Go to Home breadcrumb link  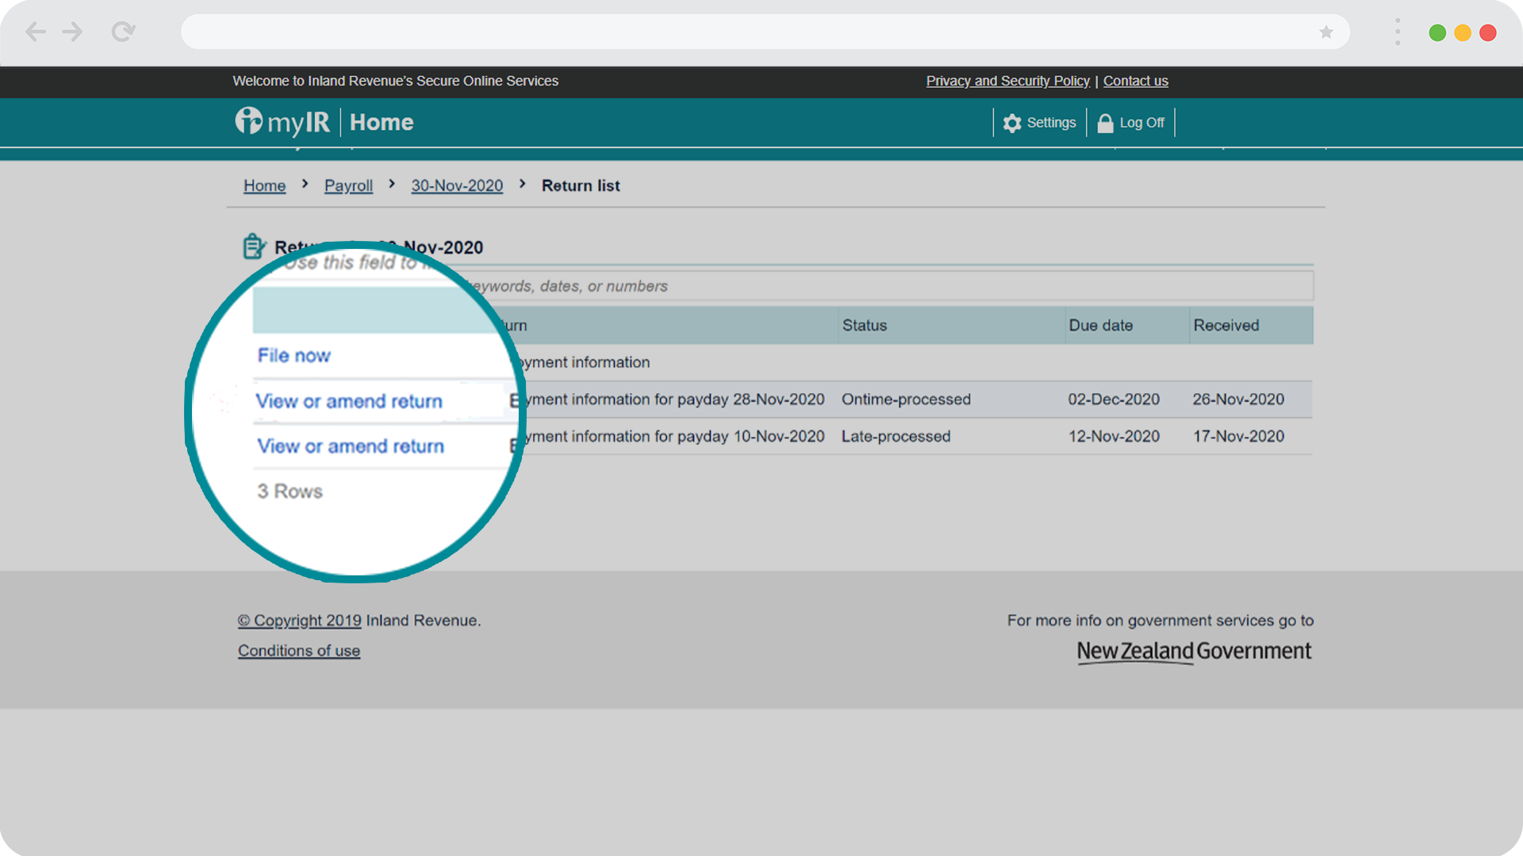pyautogui.click(x=264, y=185)
